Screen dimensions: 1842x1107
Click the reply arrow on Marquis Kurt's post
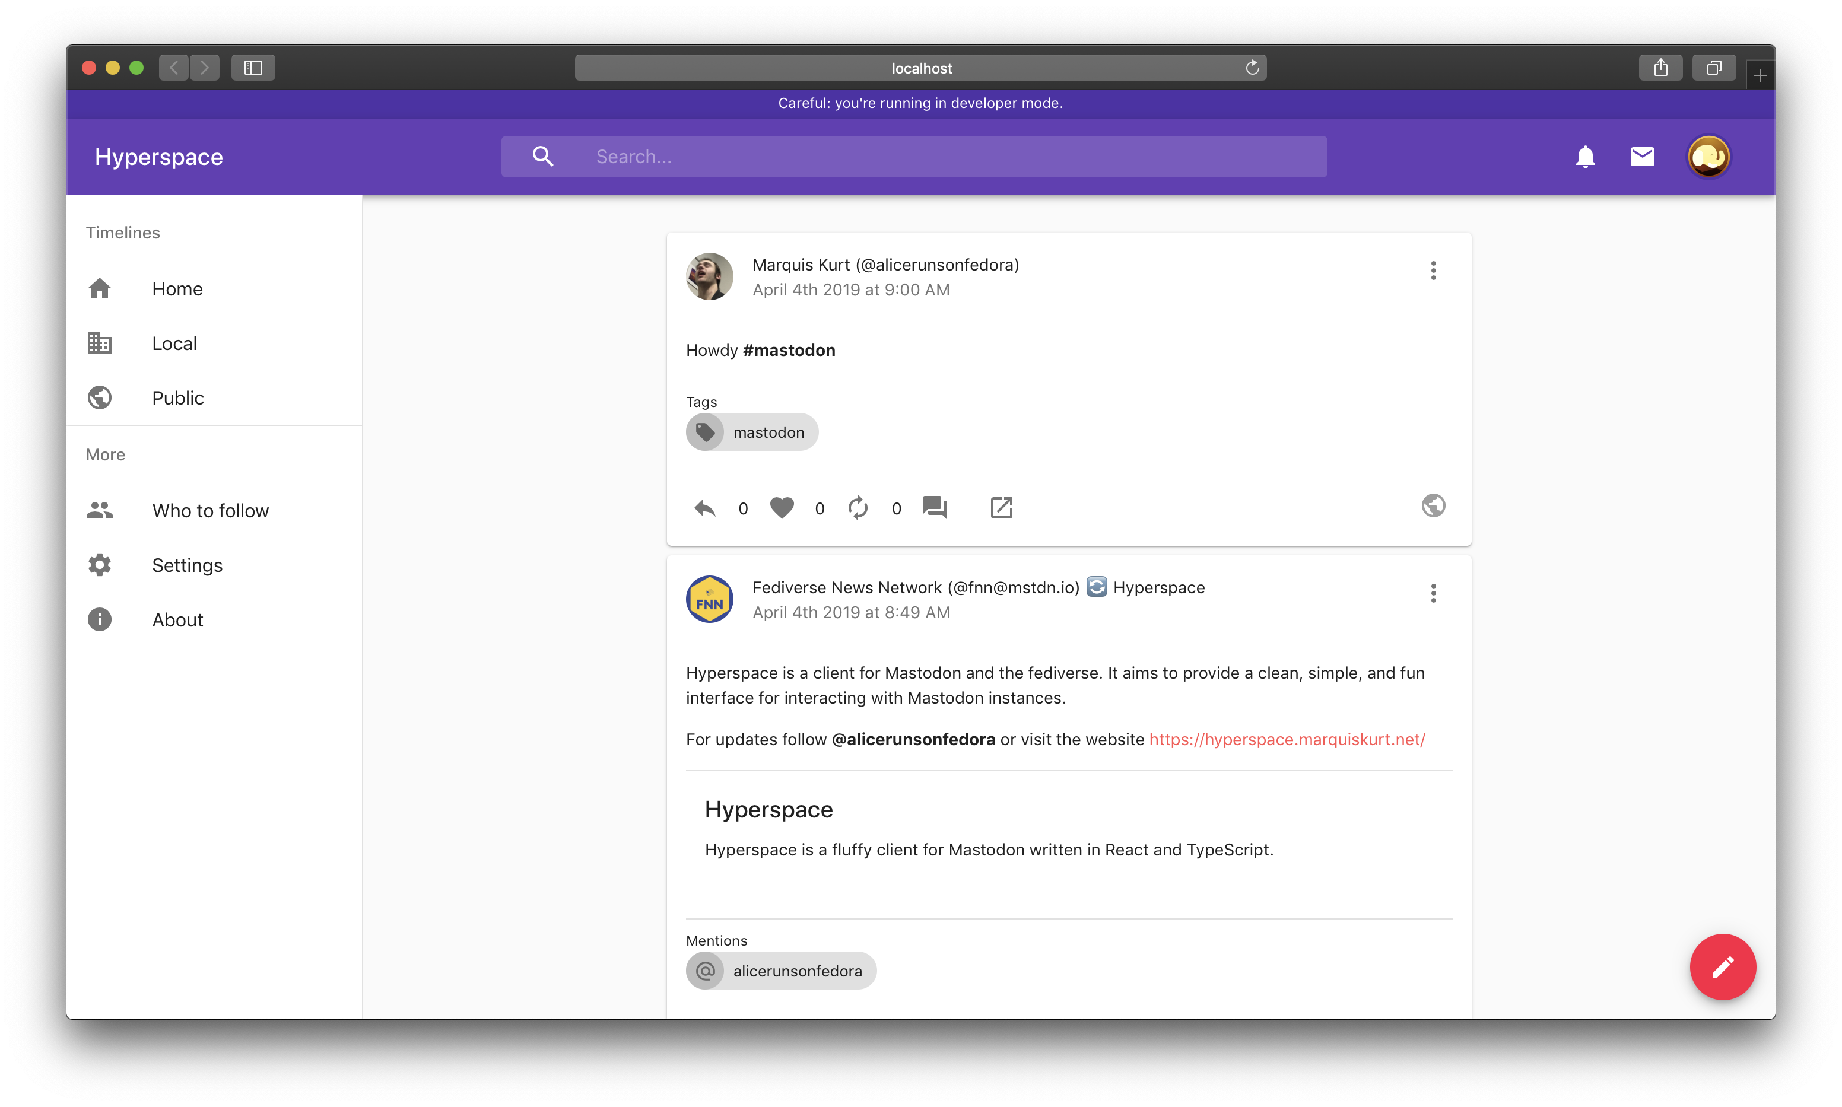tap(704, 508)
